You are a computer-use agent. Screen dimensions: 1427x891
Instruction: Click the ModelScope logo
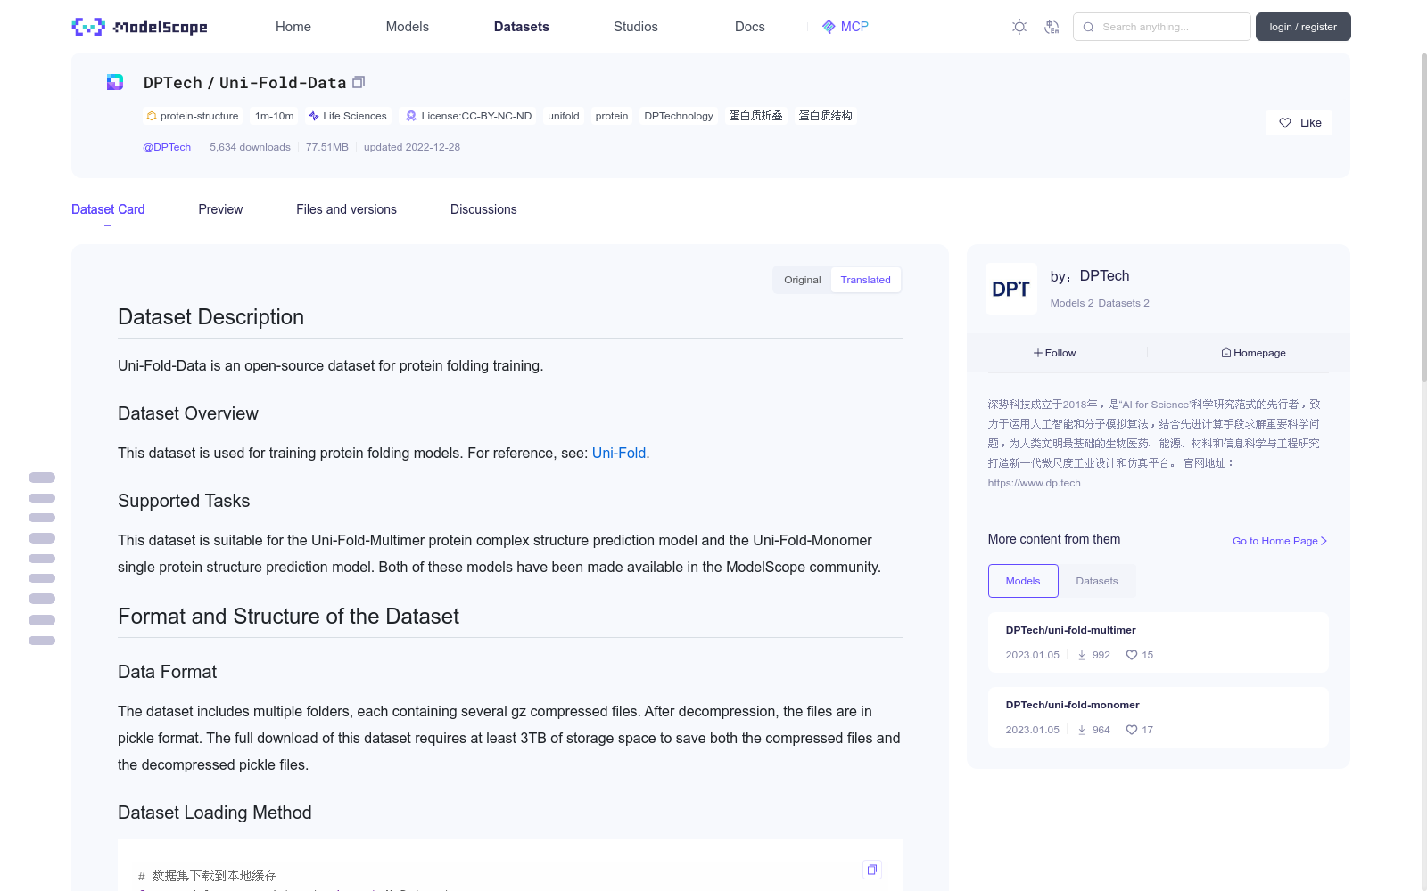click(139, 27)
